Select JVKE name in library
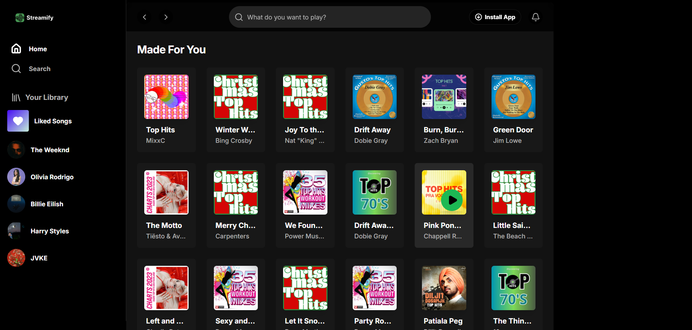The height and width of the screenshot is (330, 692). pyautogui.click(x=39, y=258)
